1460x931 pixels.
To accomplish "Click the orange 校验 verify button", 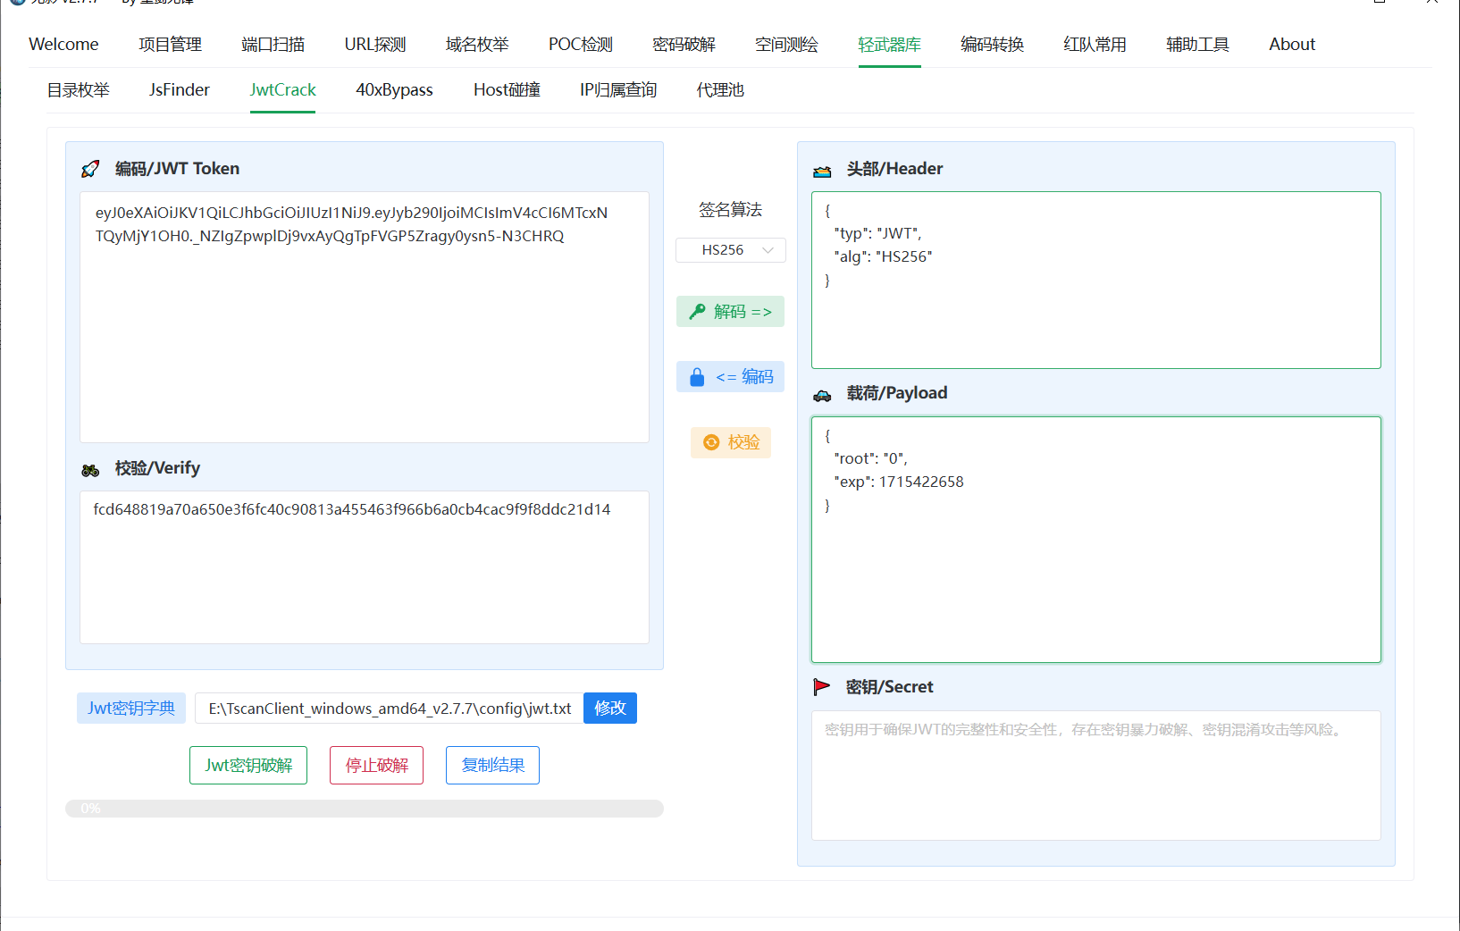I will [x=731, y=442].
